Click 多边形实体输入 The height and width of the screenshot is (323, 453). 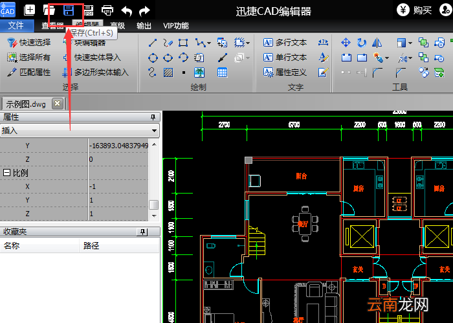click(95, 72)
